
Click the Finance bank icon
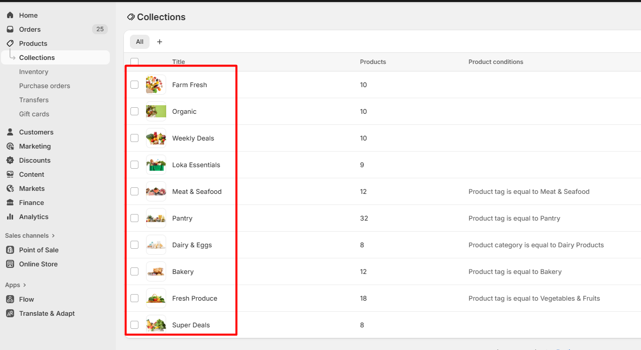[10, 202]
